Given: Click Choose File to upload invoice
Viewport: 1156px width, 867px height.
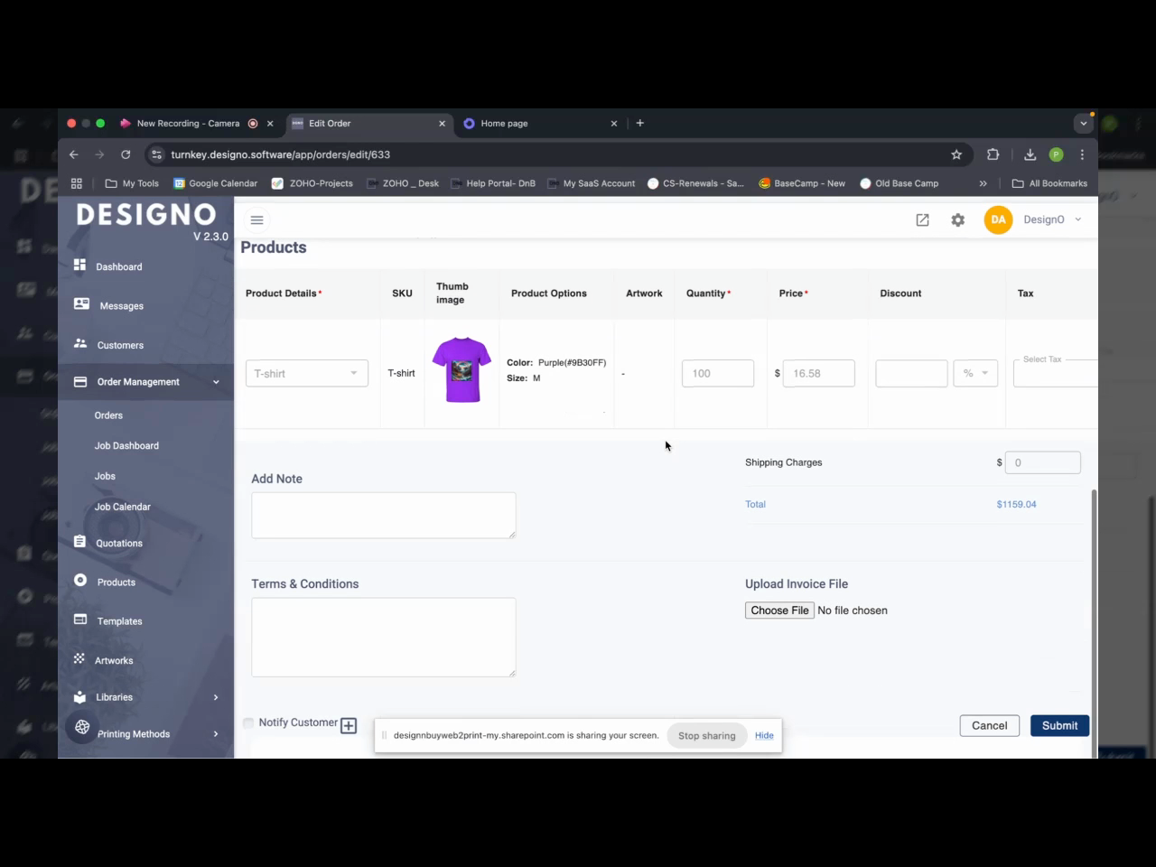Looking at the screenshot, I should point(779,611).
